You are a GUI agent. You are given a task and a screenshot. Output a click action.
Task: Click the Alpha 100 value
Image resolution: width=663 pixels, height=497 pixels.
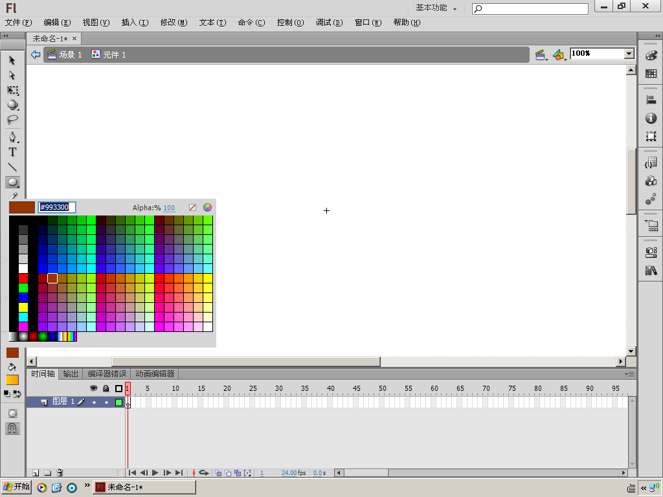(169, 208)
